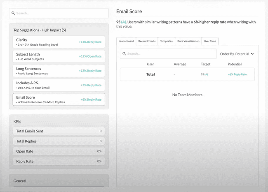Open the Subject Length suggestion
The height and width of the screenshot is (192, 268).
59,56
